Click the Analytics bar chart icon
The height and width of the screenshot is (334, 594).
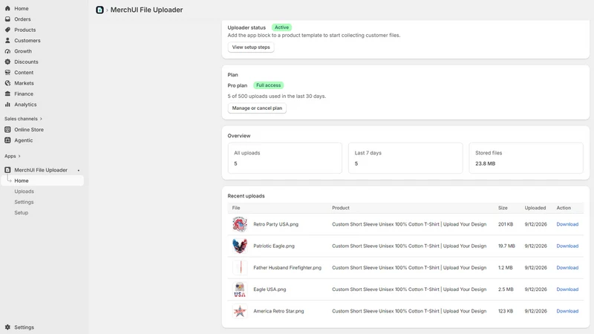click(x=7, y=104)
